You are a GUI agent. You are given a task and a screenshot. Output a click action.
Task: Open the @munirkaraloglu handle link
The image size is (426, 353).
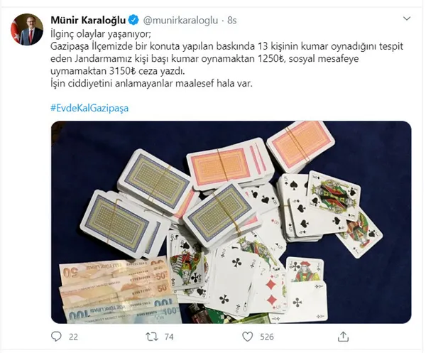[180, 21]
